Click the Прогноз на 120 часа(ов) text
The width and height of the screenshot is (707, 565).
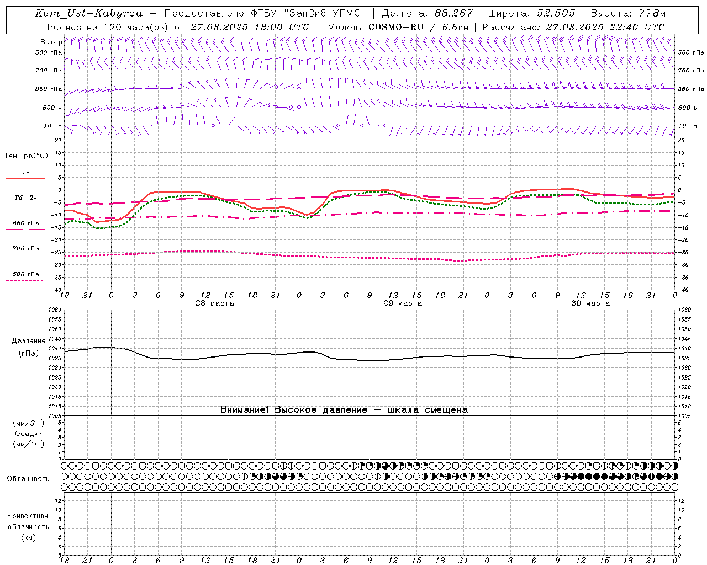pyautogui.click(x=106, y=27)
